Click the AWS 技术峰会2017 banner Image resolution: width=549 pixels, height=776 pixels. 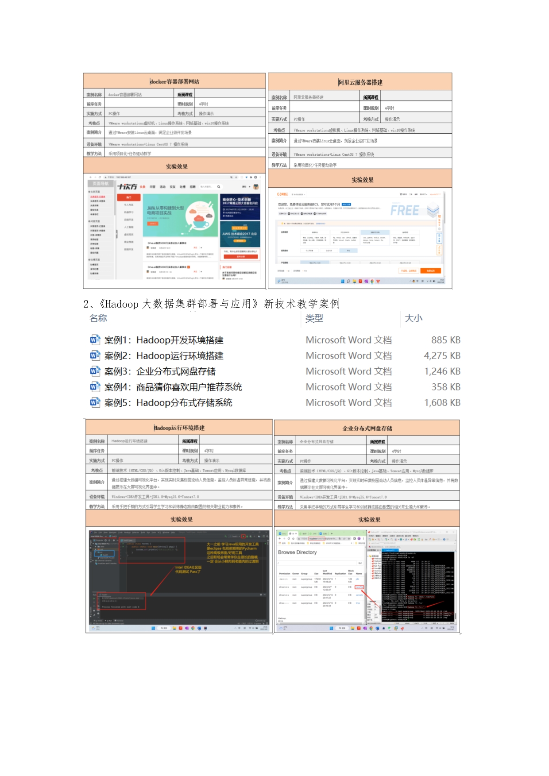(x=240, y=234)
